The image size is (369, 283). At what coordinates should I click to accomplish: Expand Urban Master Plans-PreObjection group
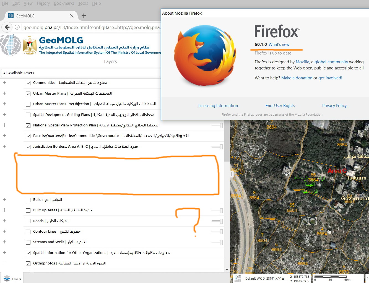point(5,104)
